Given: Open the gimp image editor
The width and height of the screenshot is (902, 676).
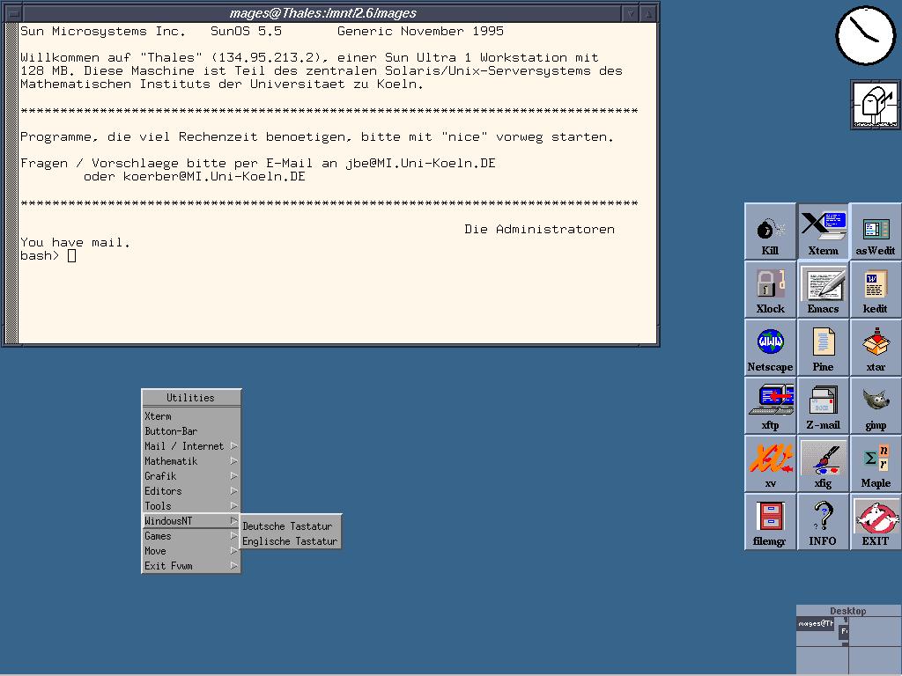Looking at the screenshot, I should pyautogui.click(x=875, y=406).
